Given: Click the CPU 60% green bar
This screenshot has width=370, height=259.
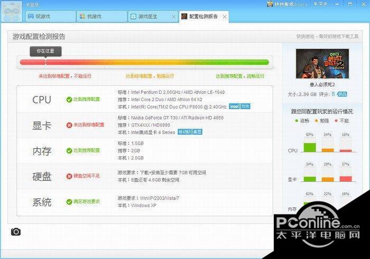Looking at the screenshot, I should click(310, 147).
